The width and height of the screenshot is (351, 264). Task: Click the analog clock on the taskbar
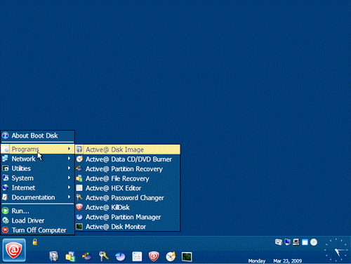(336, 250)
